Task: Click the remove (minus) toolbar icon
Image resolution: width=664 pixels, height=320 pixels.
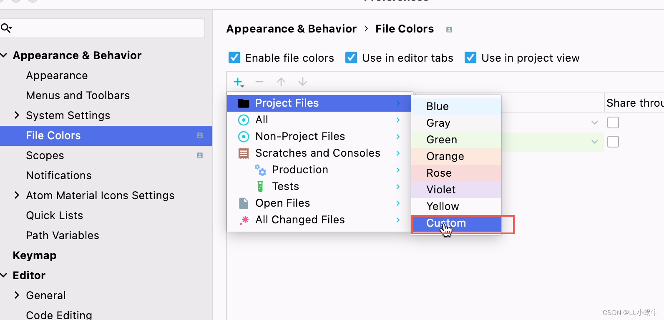Action: 259,82
